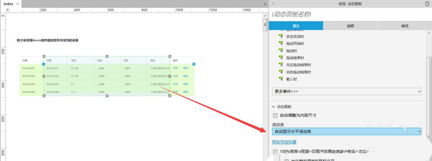This screenshot has width=432, height=161.
Task: Click the pop-out arrow icon in inspector header
Action: click(x=273, y=3)
